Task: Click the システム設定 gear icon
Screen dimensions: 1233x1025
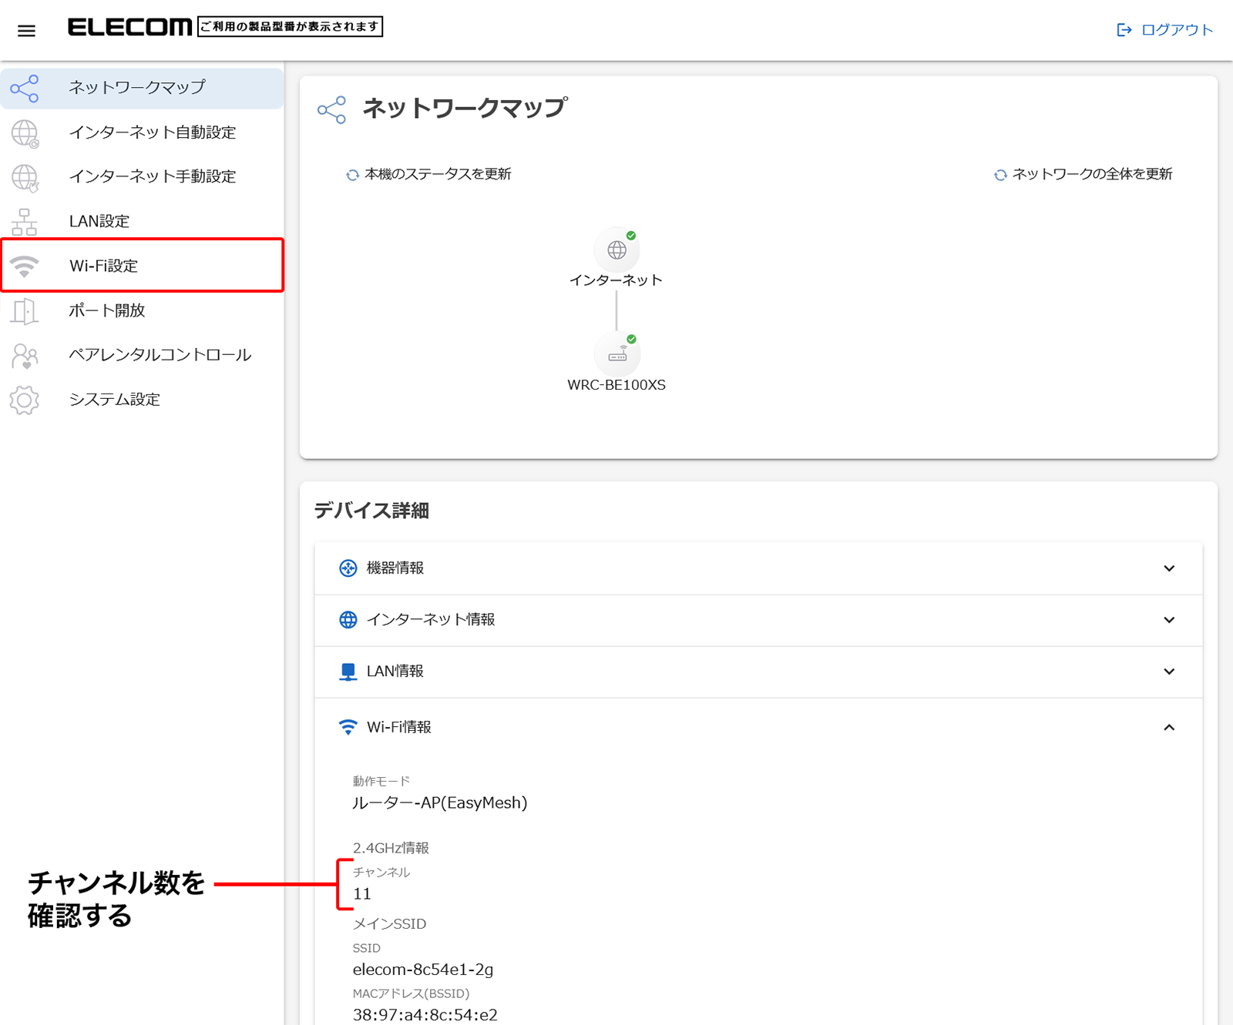Action: [x=25, y=400]
